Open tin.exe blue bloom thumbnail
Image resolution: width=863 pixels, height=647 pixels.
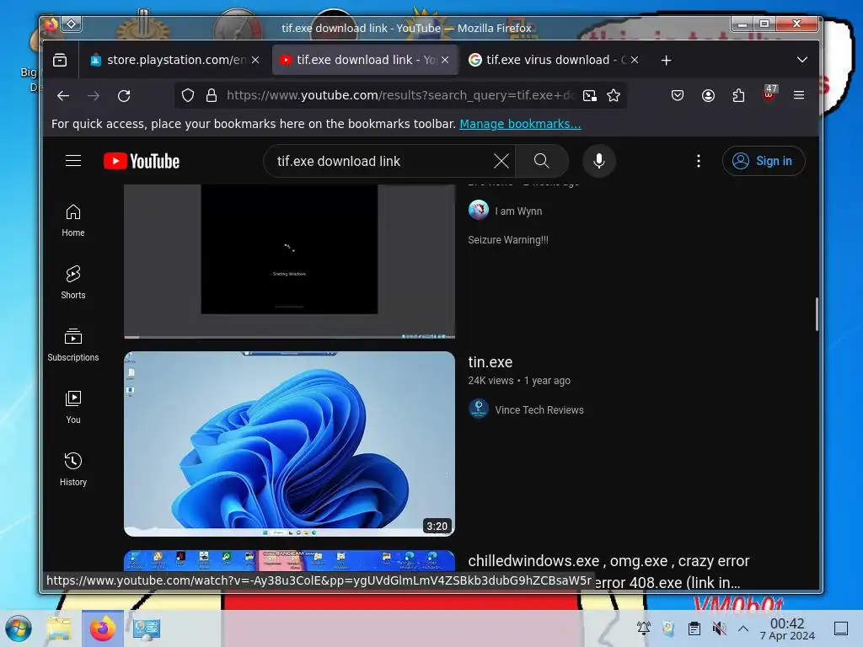tap(290, 443)
